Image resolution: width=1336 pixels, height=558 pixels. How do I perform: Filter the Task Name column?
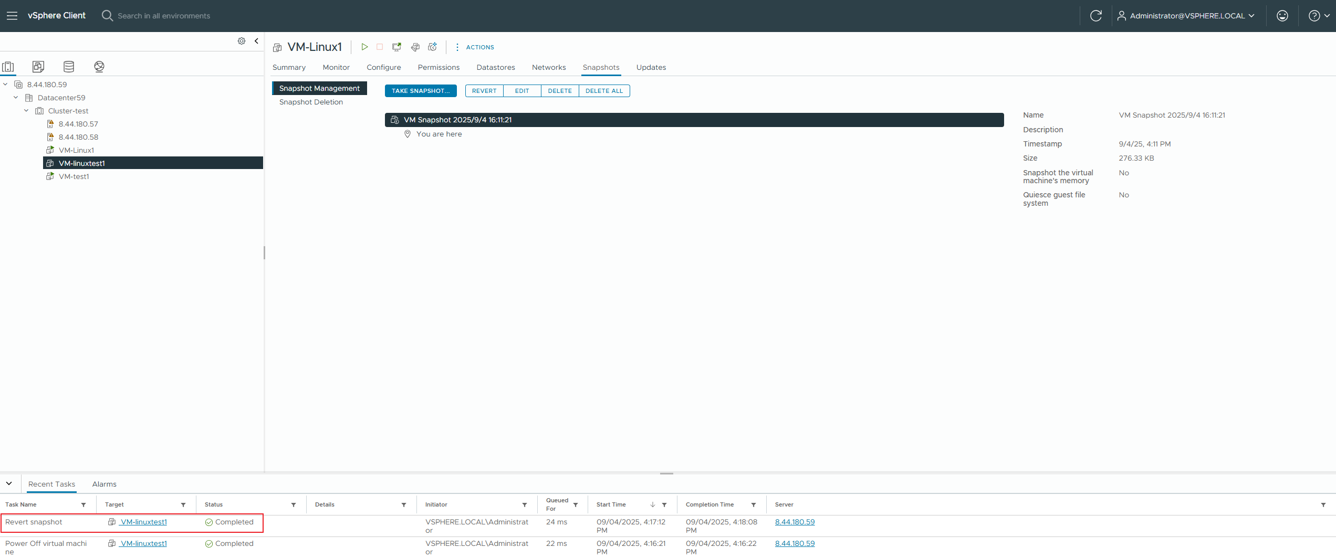[83, 505]
